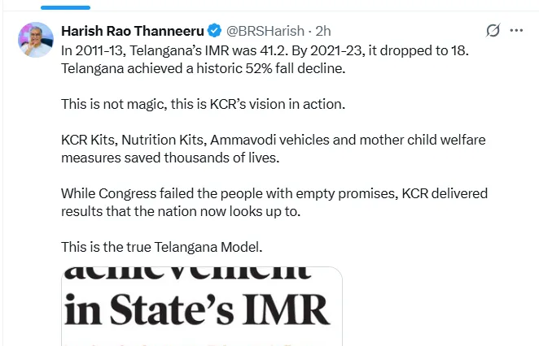
Task: Click the "While Congress failed the people" sentence
Action: pyautogui.click(x=274, y=193)
